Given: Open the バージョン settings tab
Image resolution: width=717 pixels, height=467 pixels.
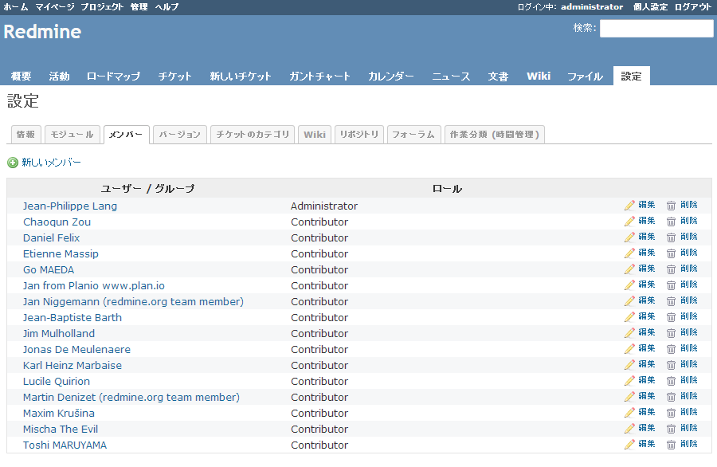Looking at the screenshot, I should pyautogui.click(x=180, y=135).
